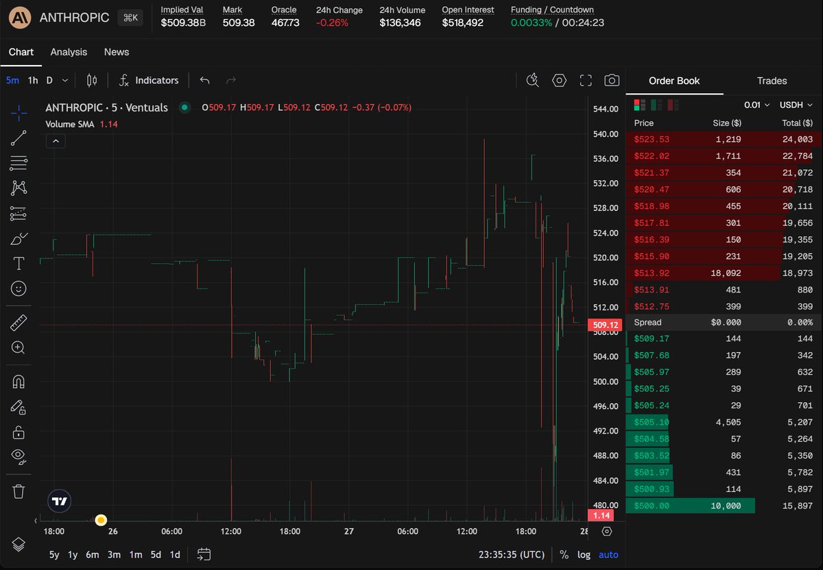Open the emoji icons tool
This screenshot has width=823, height=570.
[19, 288]
